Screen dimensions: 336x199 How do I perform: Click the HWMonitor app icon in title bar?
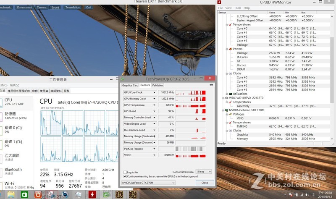coord(220,3)
